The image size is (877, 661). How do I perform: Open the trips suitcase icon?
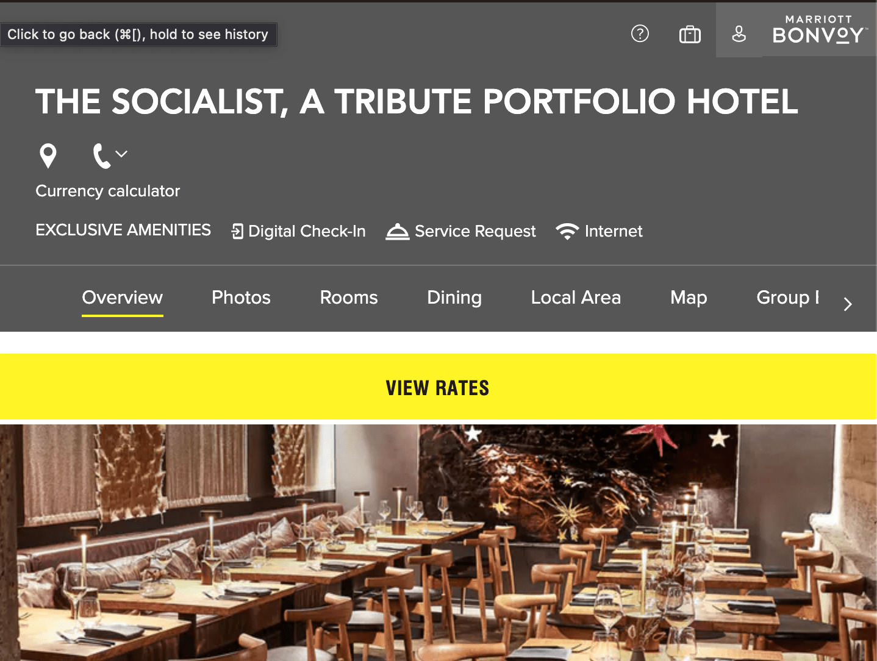(690, 34)
